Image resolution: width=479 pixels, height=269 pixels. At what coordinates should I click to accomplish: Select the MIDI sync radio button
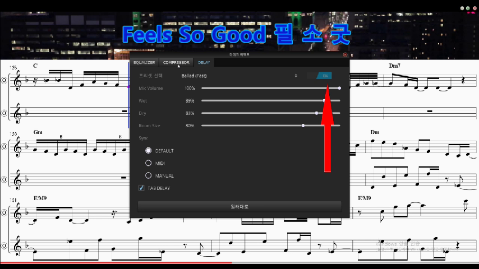149,163
